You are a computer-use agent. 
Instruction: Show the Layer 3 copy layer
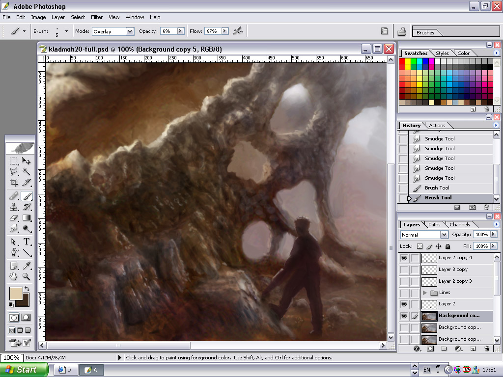(x=404, y=269)
